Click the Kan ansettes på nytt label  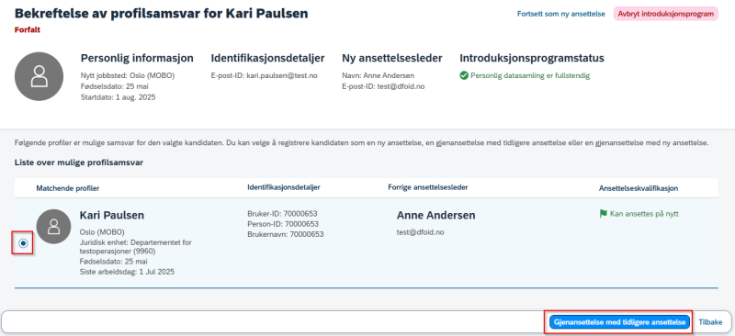coord(644,214)
